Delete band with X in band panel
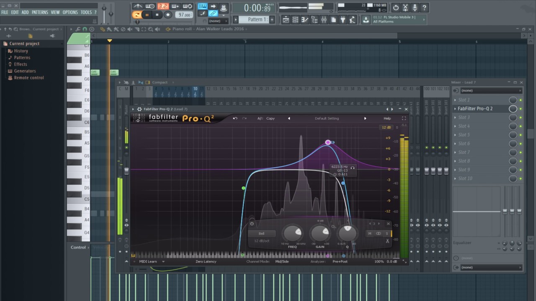 (388, 224)
